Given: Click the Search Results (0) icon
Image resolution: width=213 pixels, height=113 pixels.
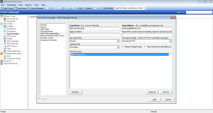Looking at the screenshot, I should point(2,63).
